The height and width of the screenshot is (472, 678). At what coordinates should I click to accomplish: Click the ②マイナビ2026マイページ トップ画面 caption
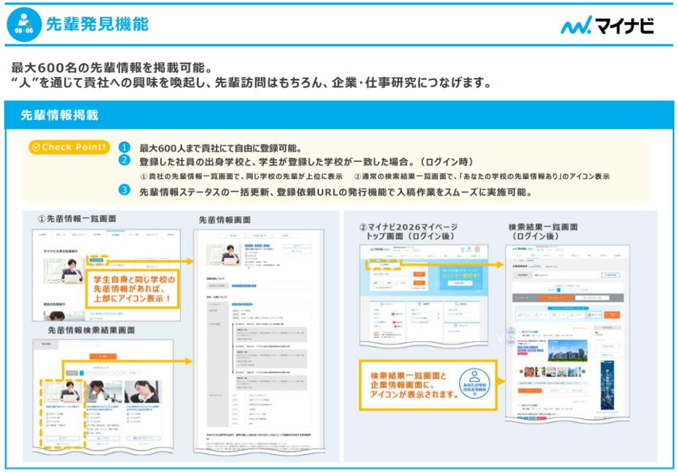[408, 231]
